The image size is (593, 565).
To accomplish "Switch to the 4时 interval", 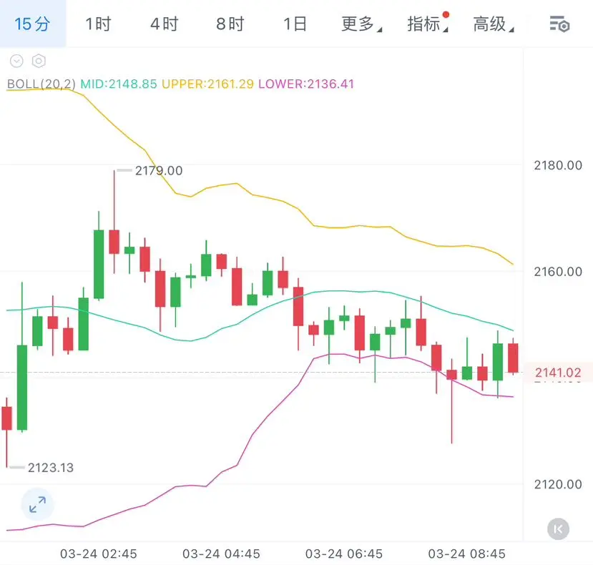I will 164,24.
